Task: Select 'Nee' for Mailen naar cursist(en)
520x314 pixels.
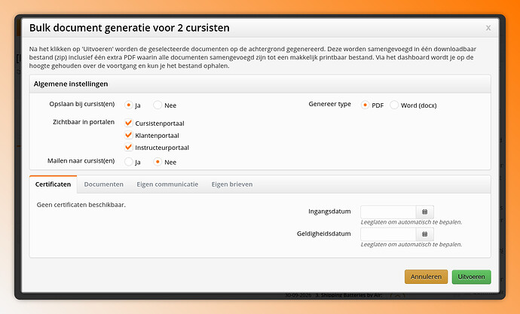Action: coord(158,162)
